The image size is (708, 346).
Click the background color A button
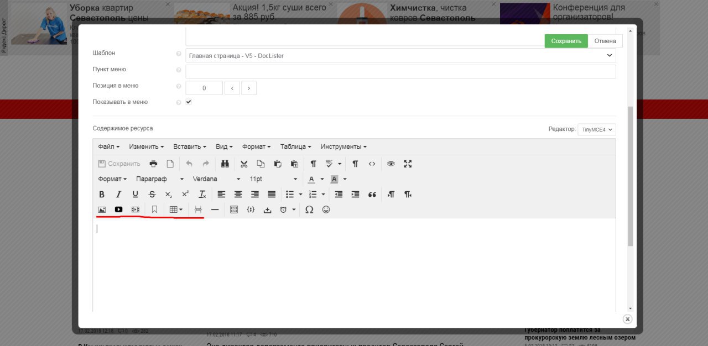[x=334, y=179]
